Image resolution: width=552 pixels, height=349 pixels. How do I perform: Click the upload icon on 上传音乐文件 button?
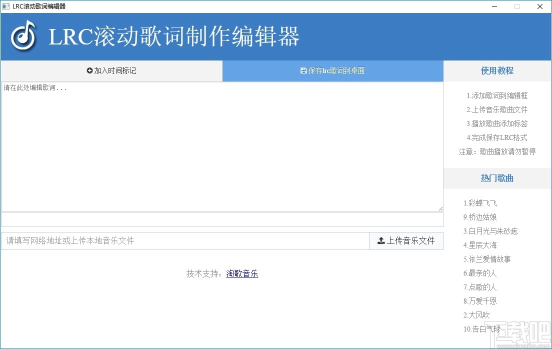click(380, 240)
